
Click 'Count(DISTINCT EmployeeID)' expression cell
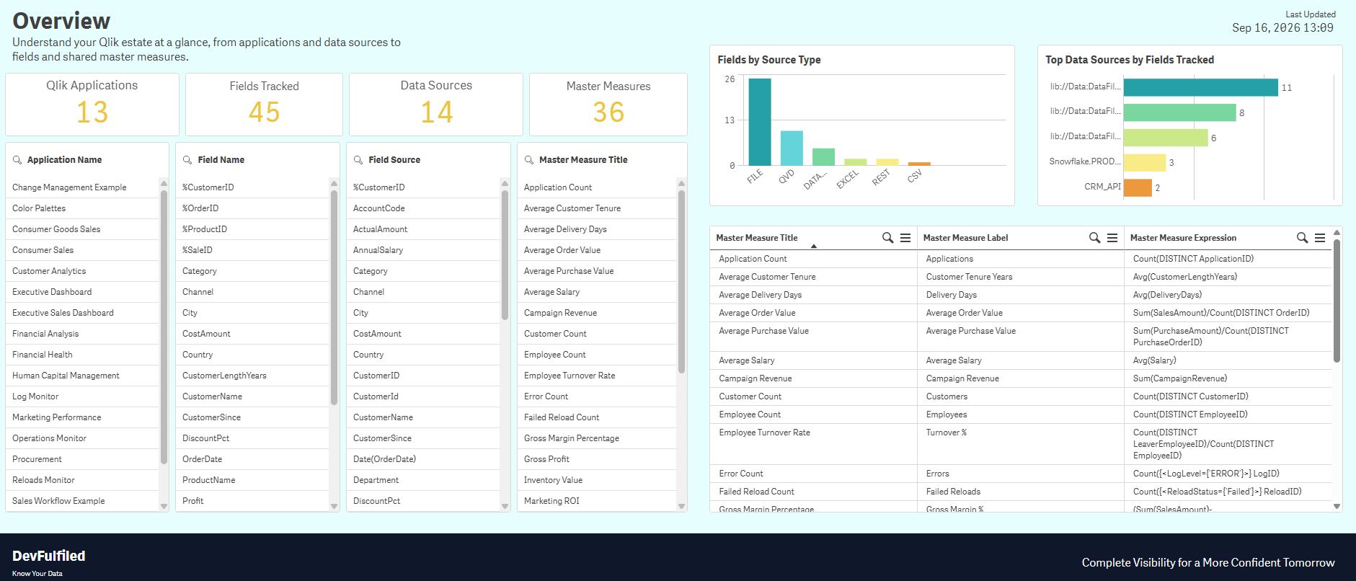(x=1228, y=414)
